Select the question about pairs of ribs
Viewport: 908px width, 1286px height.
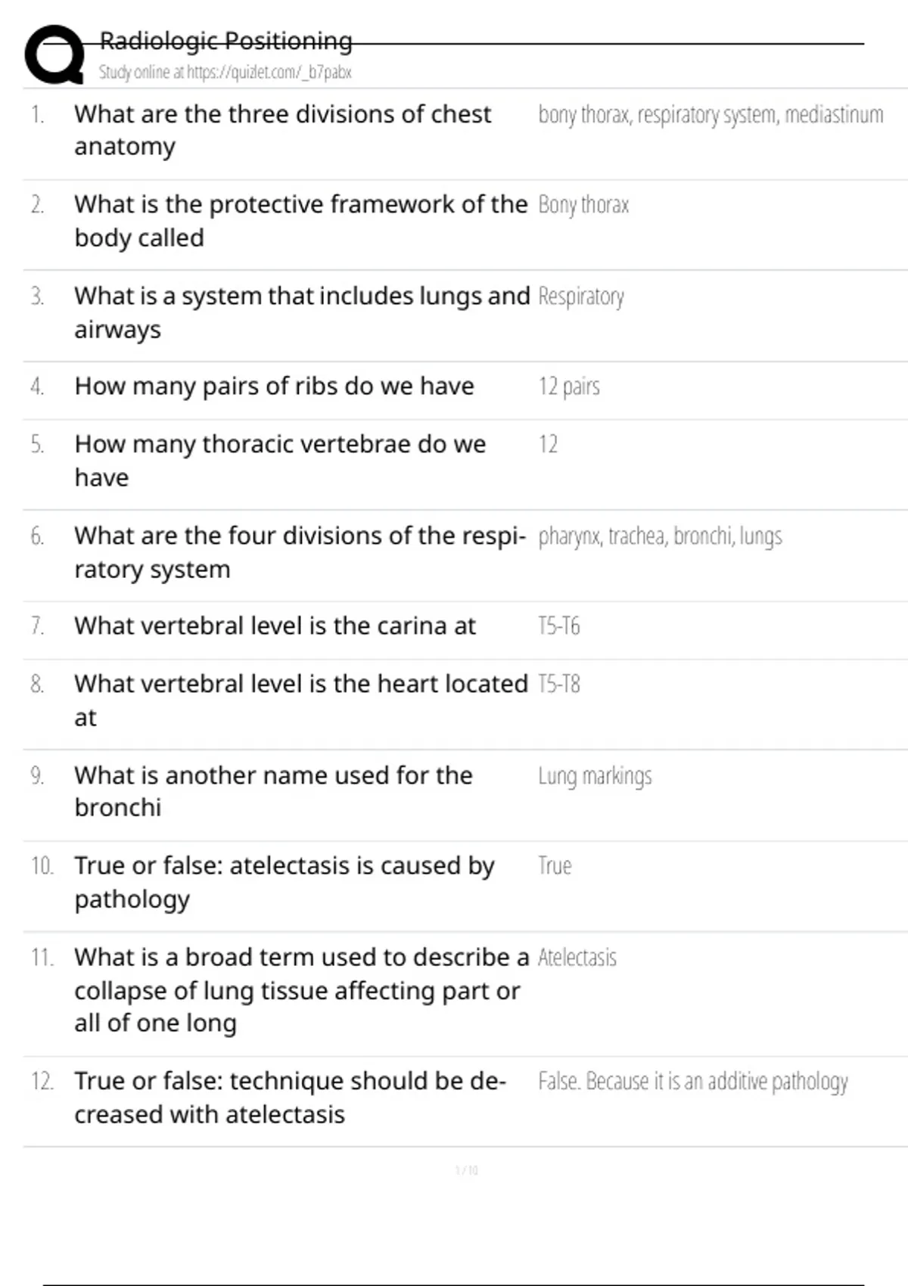pyautogui.click(x=274, y=387)
